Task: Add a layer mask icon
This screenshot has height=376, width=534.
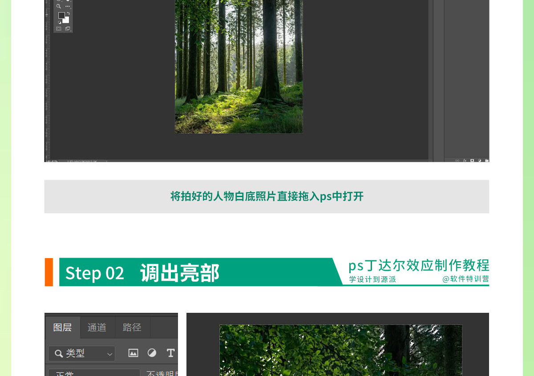Action: (472, 160)
